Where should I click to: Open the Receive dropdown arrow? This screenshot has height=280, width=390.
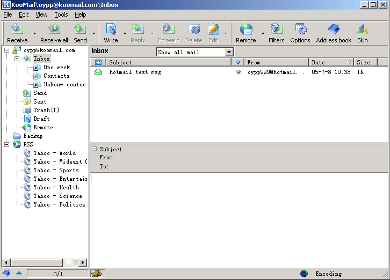pos(34,33)
